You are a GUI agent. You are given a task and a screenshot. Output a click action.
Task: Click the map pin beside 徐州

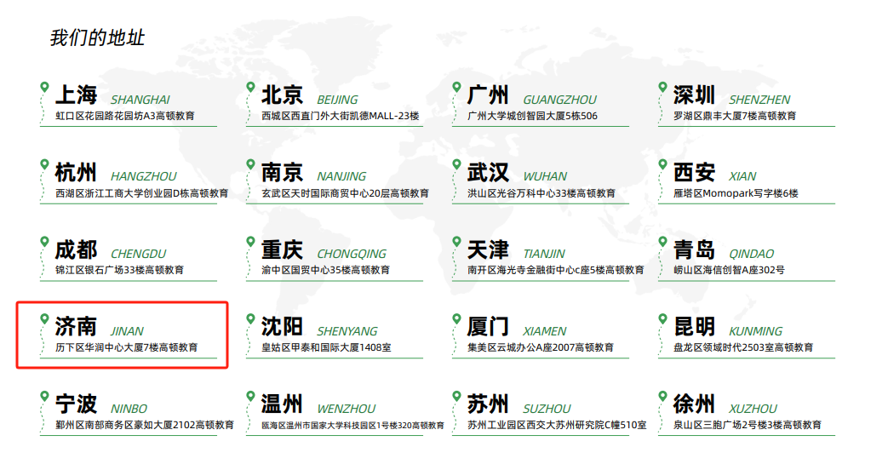pyautogui.click(x=662, y=397)
